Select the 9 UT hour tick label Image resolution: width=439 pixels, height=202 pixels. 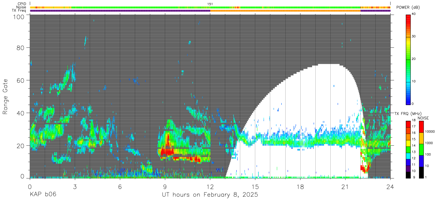(165, 187)
